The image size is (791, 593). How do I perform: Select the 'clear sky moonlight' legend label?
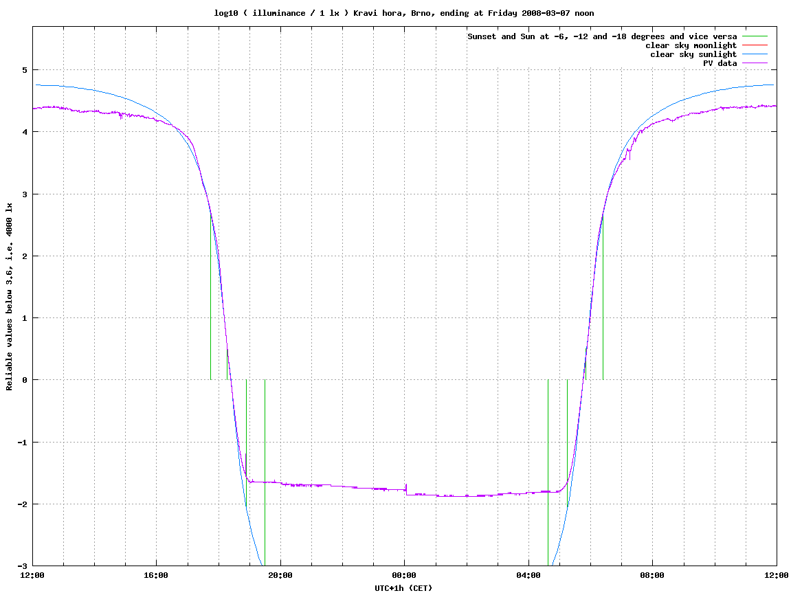point(691,45)
